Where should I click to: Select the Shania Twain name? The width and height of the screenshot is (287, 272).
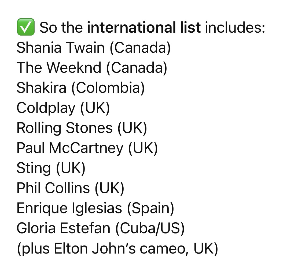(60, 48)
